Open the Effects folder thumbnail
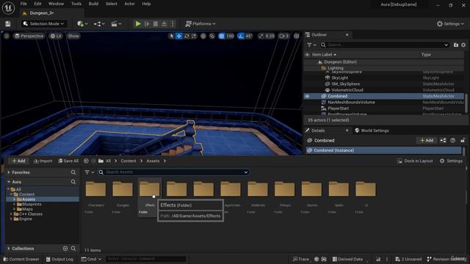The image size is (470, 264). pyautogui.click(x=149, y=189)
